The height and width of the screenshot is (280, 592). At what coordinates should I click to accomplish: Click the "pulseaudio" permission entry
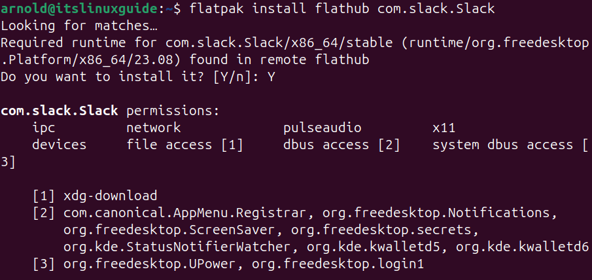tap(322, 128)
